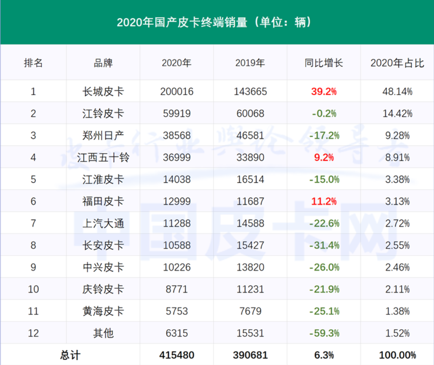This screenshot has height=365, width=434.
Task: Select the value 10226
Action: click(176, 267)
